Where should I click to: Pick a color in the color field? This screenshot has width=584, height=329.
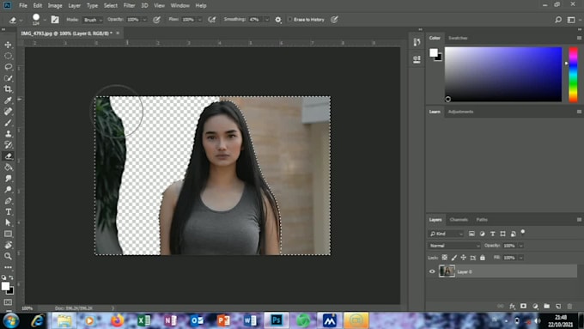coord(503,74)
